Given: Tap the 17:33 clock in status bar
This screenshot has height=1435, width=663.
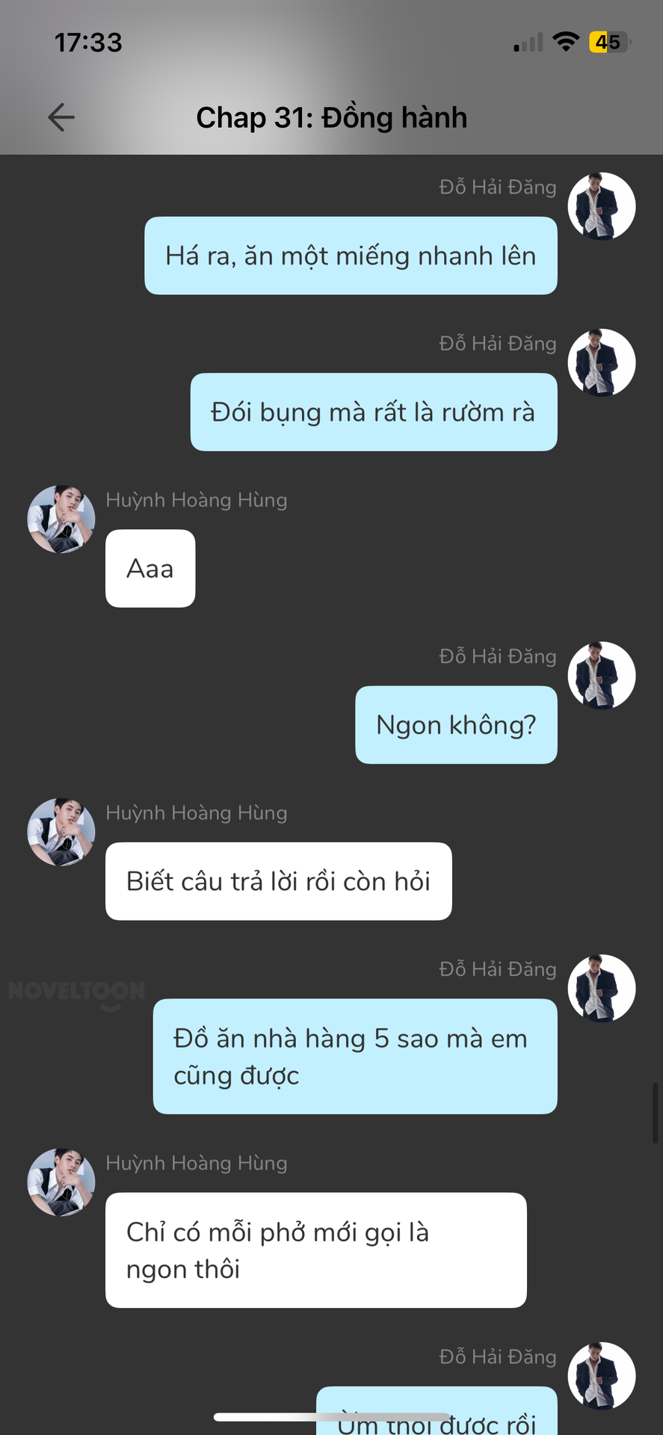Looking at the screenshot, I should coord(88,43).
